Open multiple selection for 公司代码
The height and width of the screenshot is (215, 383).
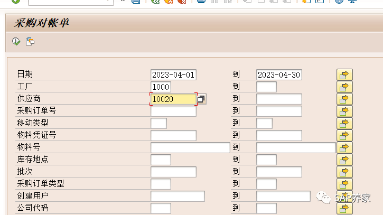point(344,209)
